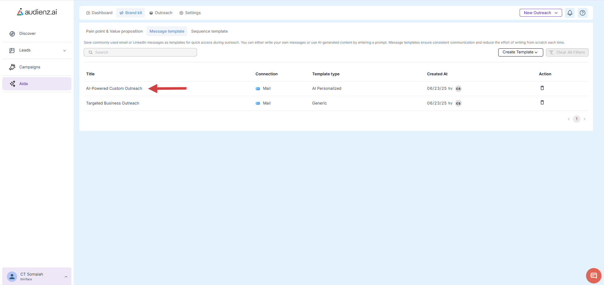Click Mail icon in AI-Powered Custom Outreach row

pyautogui.click(x=258, y=89)
